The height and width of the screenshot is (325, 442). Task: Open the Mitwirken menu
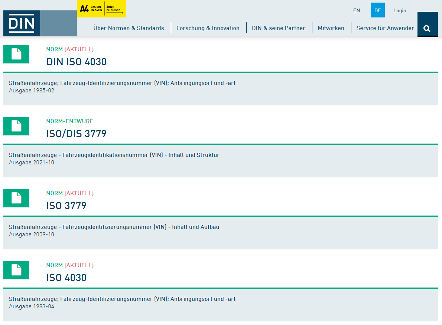click(x=331, y=28)
